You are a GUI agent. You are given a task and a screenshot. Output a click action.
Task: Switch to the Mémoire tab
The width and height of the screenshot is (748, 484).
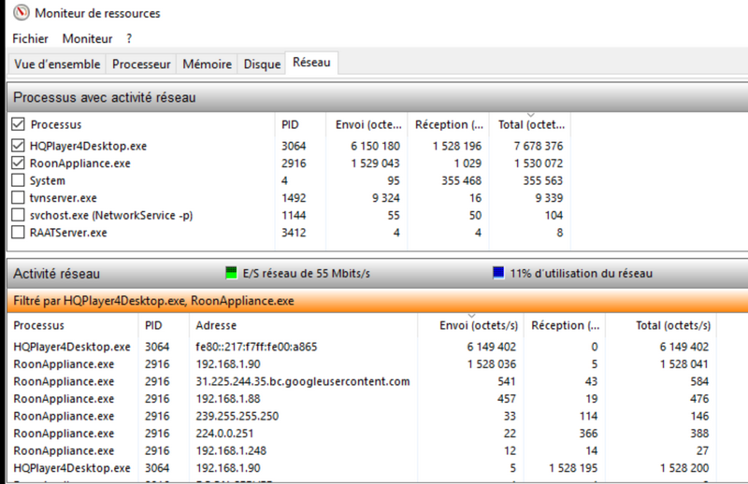tap(207, 64)
